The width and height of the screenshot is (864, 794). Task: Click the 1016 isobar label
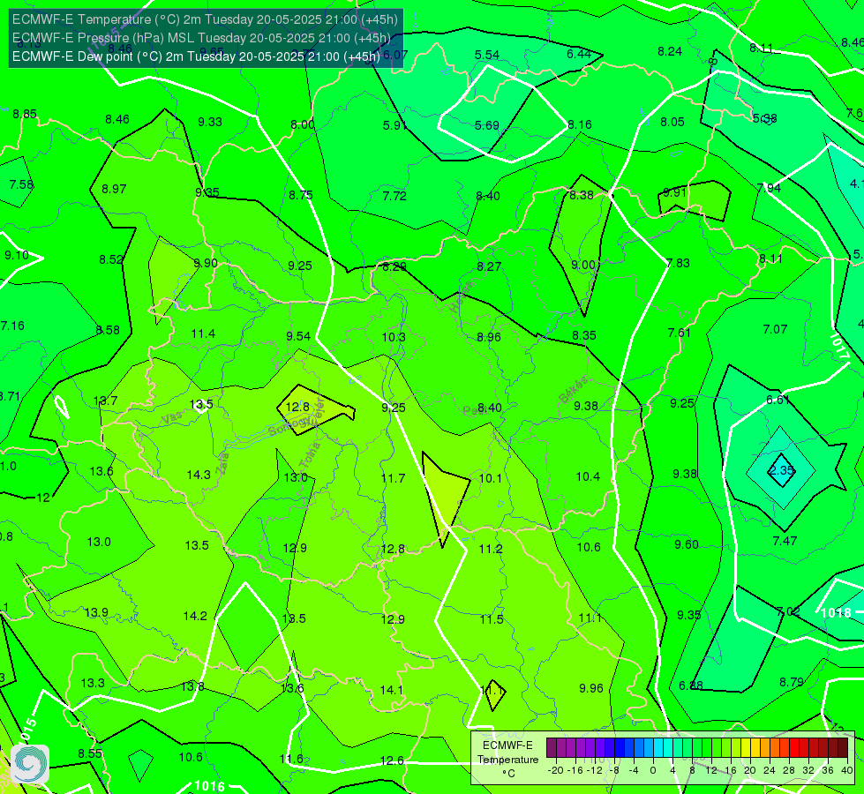pyautogui.click(x=209, y=786)
